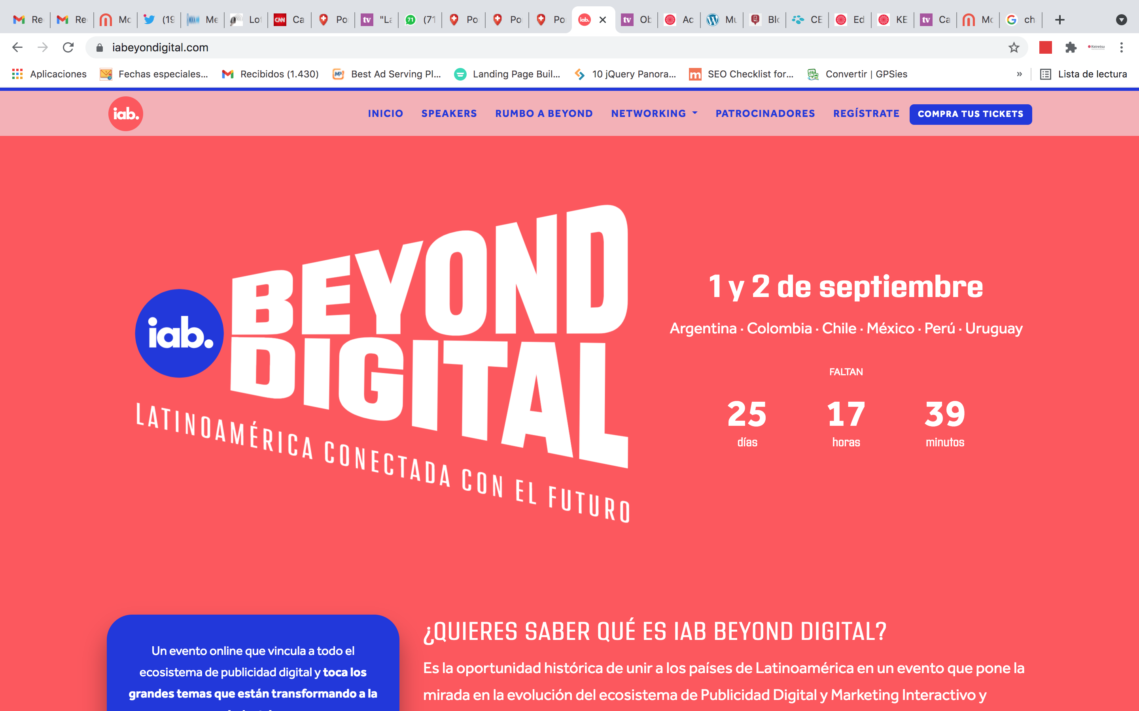The image size is (1139, 711).
Task: Go back with the browser back arrow
Action: [x=17, y=47]
